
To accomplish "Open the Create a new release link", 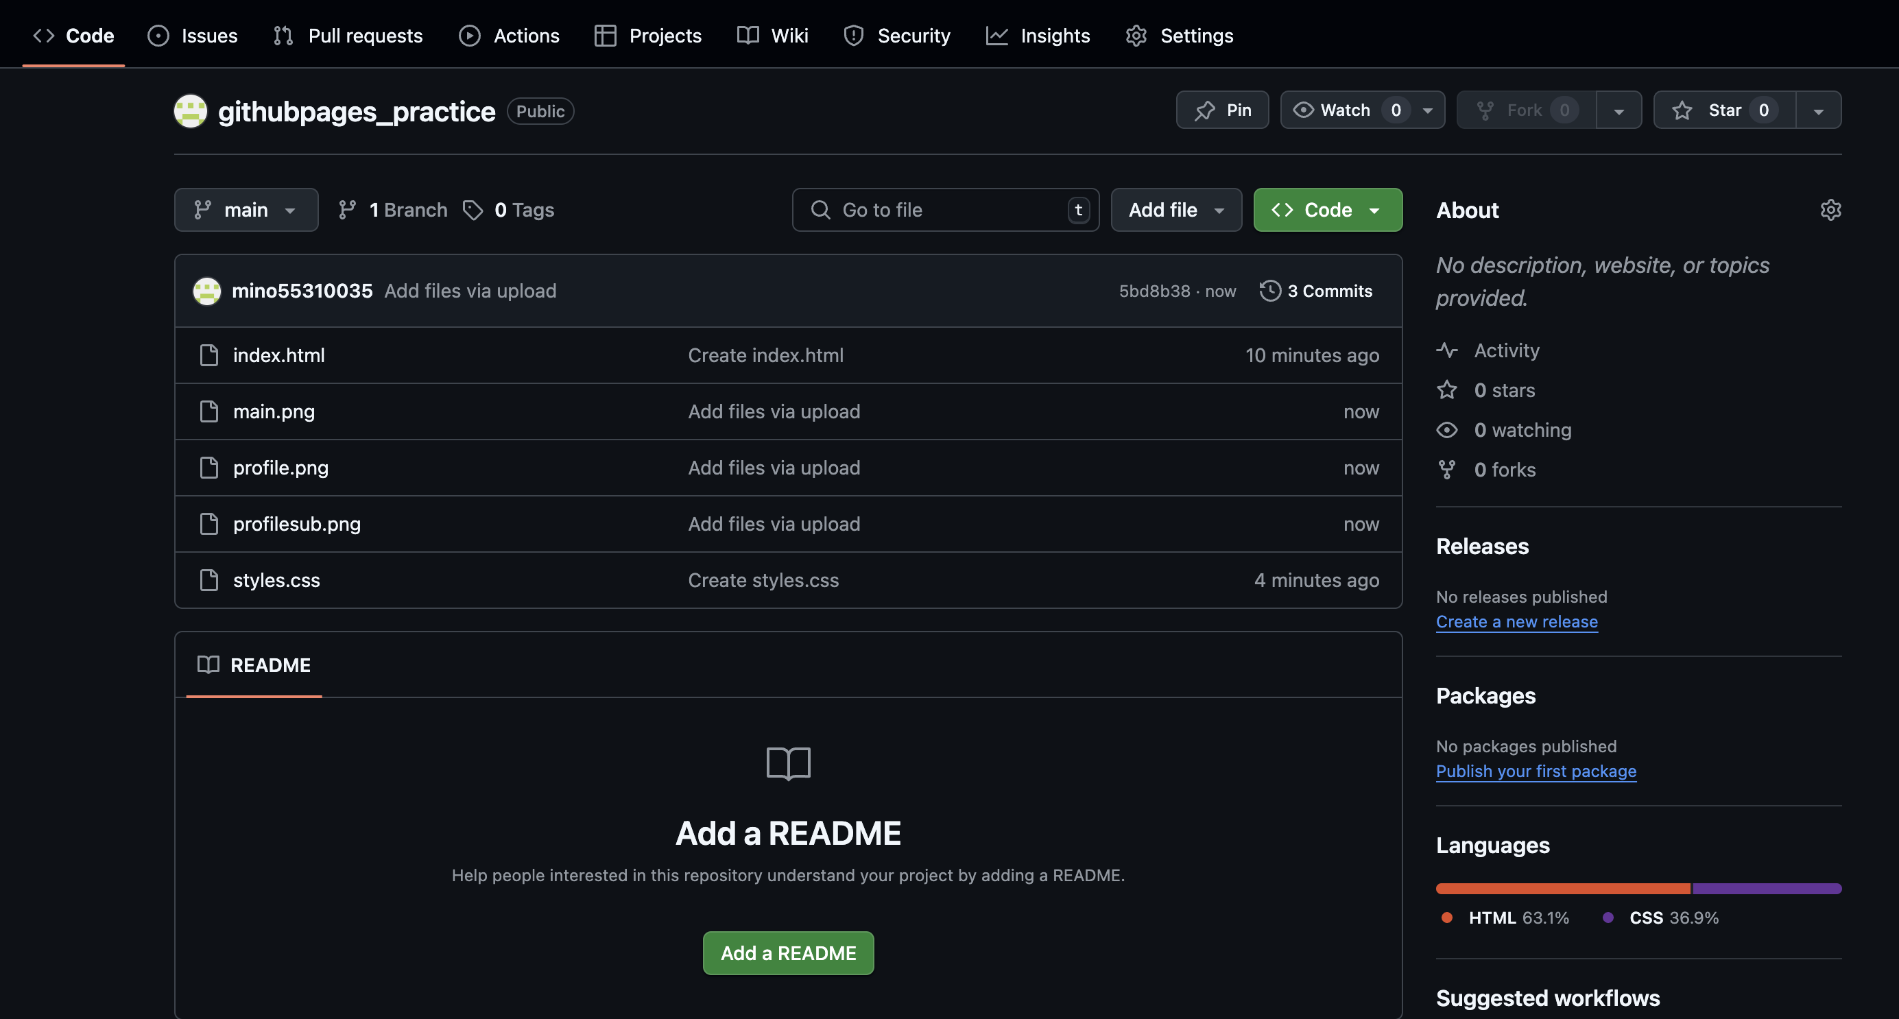I will pos(1516,621).
